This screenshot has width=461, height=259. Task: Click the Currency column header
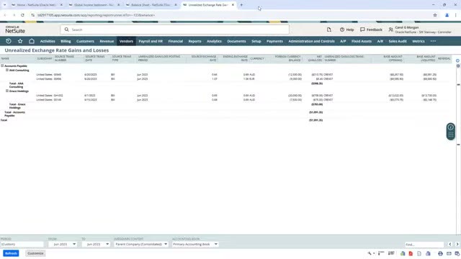coord(257,58)
